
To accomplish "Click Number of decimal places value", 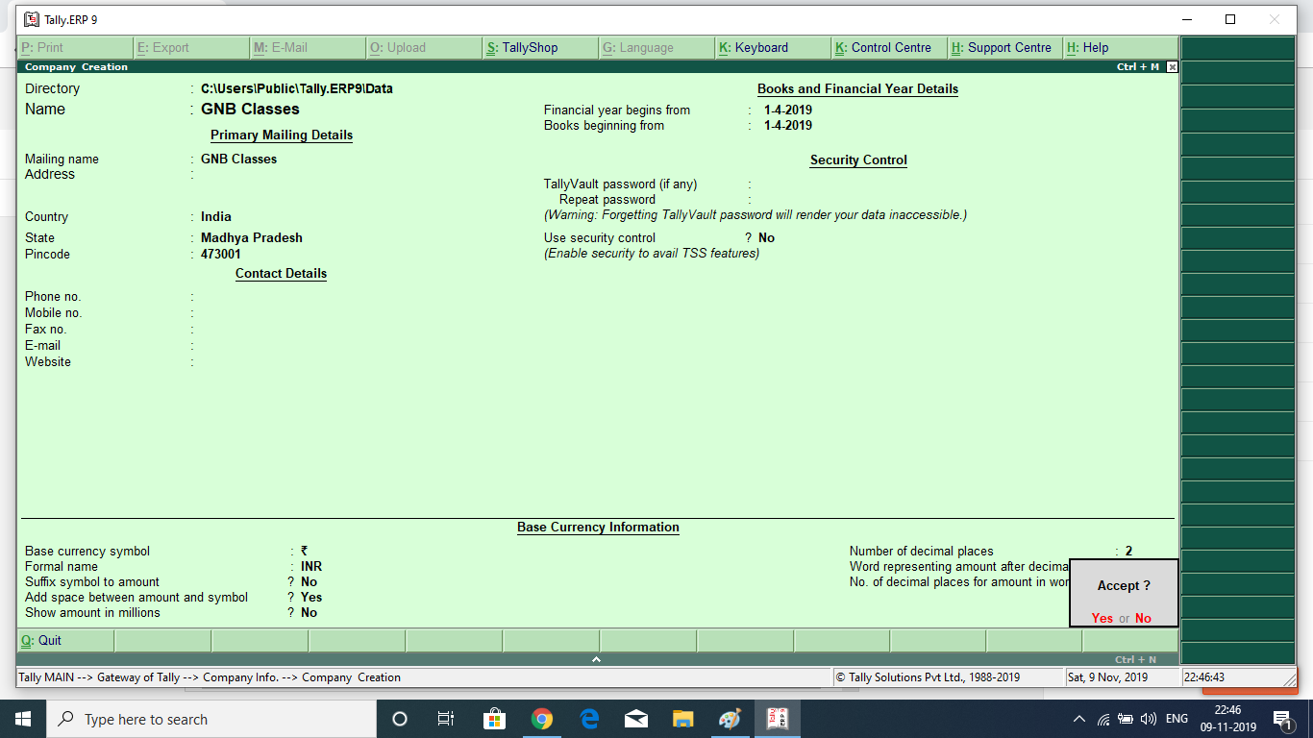I will tap(1129, 551).
